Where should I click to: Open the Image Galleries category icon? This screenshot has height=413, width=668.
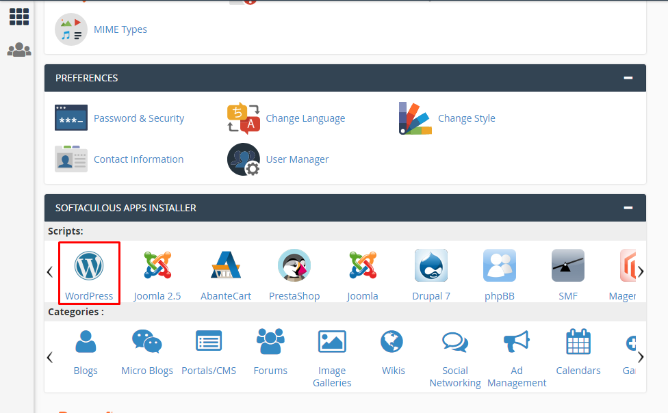tap(333, 341)
